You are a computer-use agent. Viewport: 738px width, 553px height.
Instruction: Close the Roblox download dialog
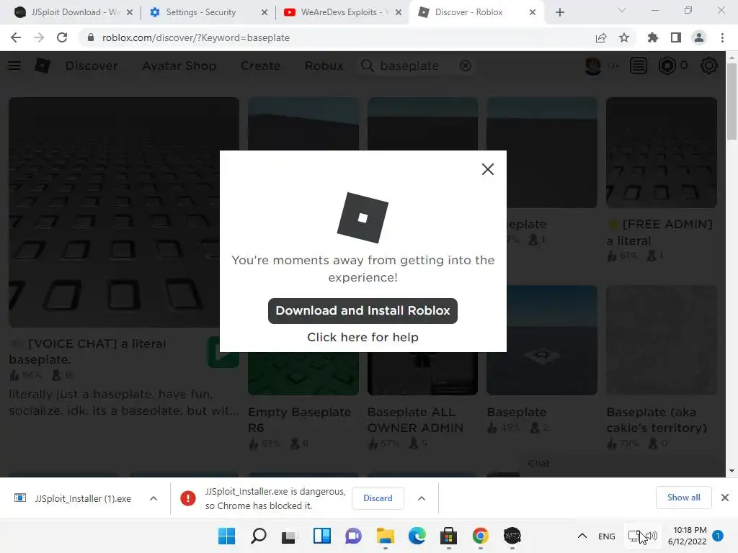(488, 169)
